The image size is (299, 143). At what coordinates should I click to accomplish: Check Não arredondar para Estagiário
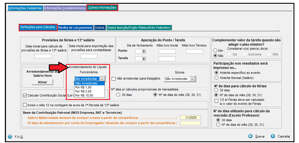click(114, 79)
